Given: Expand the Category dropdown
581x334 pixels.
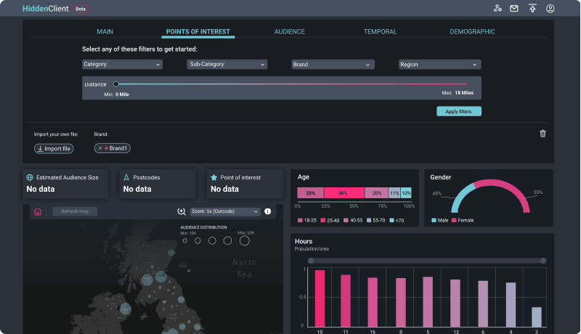Looking at the screenshot, I should [121, 65].
